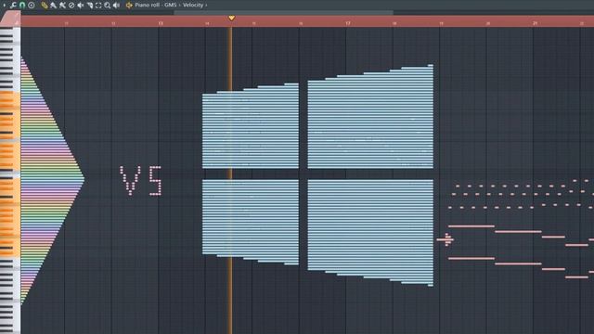Open the Stamp chord tool
The width and height of the screenshot is (594, 334).
coord(31,5)
